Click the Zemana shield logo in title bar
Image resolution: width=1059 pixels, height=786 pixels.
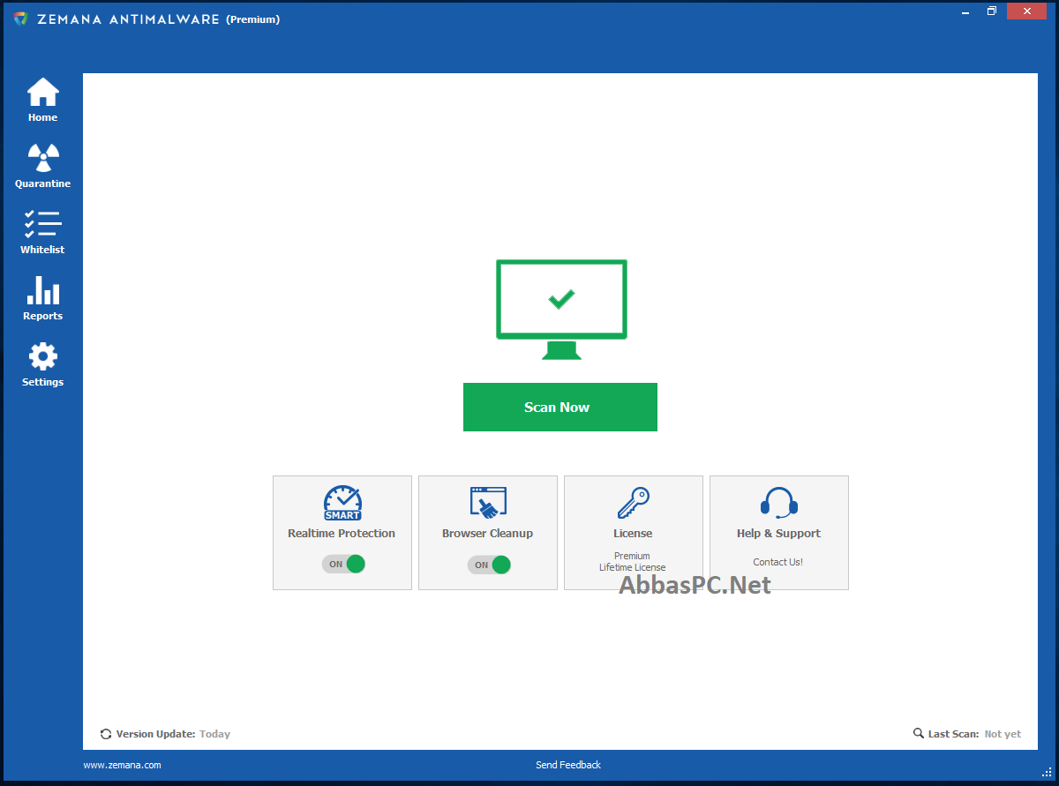(20, 19)
